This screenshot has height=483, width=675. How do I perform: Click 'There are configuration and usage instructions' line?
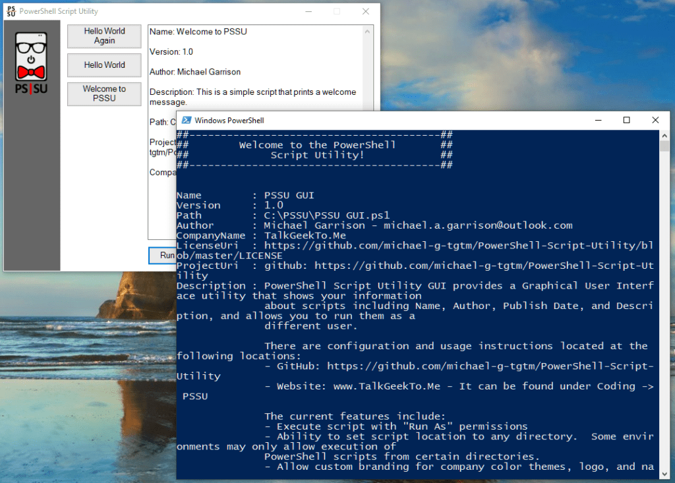(456, 346)
